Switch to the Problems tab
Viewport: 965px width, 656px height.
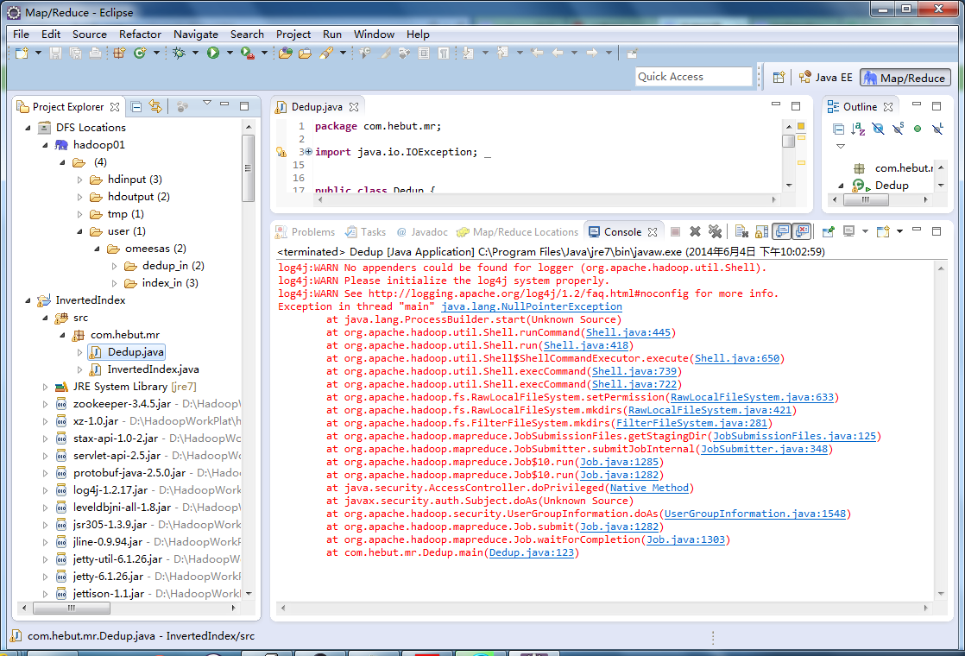306,232
